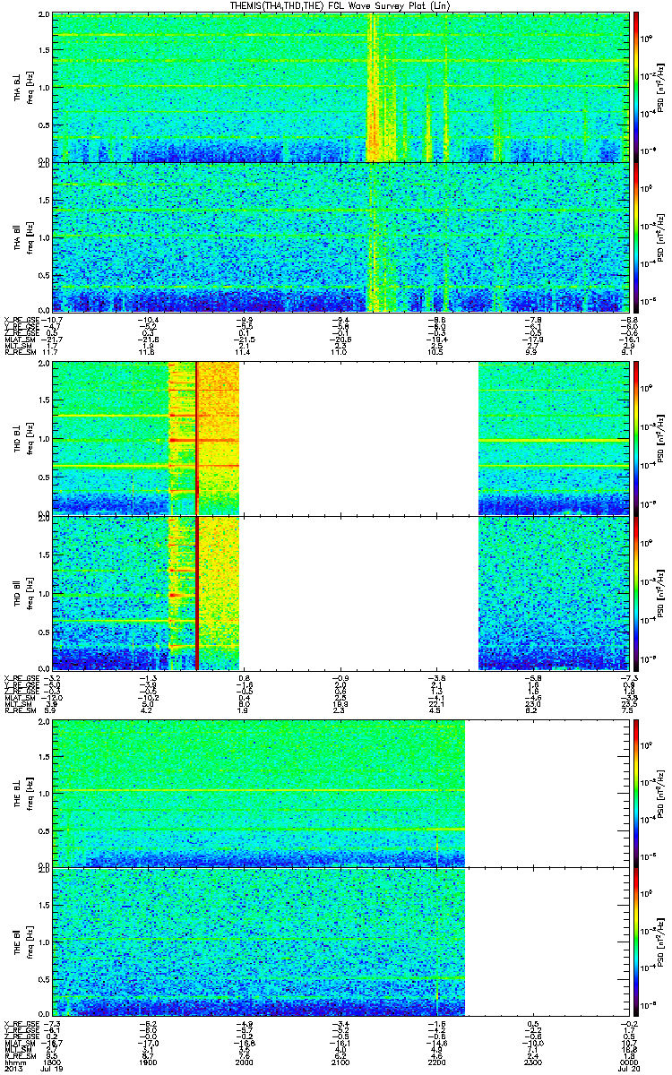This screenshot has height=1075, width=672.
Task: Click the R_RE_SM label under the THA panels
Action: pos(19,354)
